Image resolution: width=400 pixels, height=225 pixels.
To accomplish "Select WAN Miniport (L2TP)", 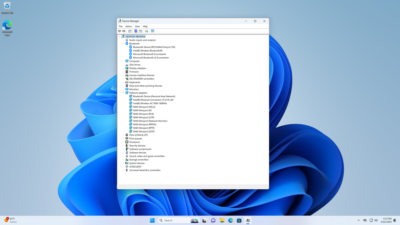I will tap(143, 117).
